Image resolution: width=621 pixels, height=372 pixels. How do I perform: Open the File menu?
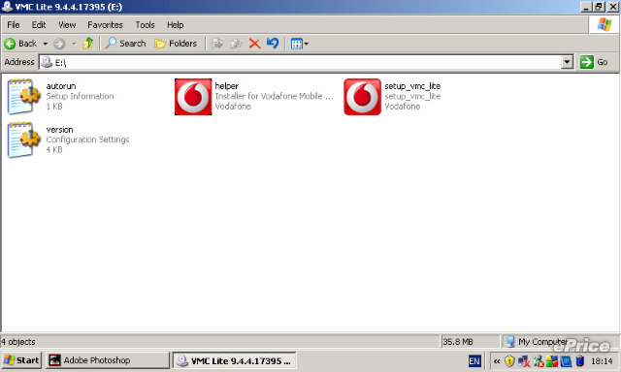13,25
